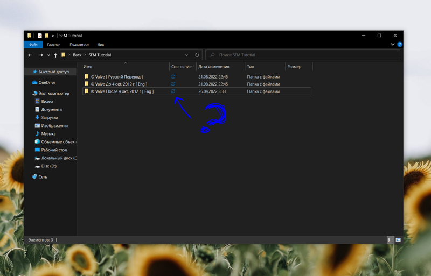Sort by the Состояние column header

point(182,67)
